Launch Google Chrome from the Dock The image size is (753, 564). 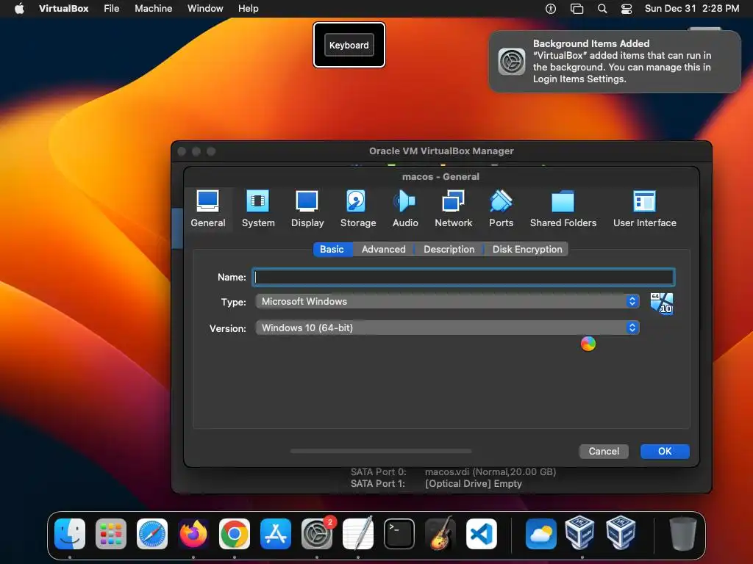(235, 534)
